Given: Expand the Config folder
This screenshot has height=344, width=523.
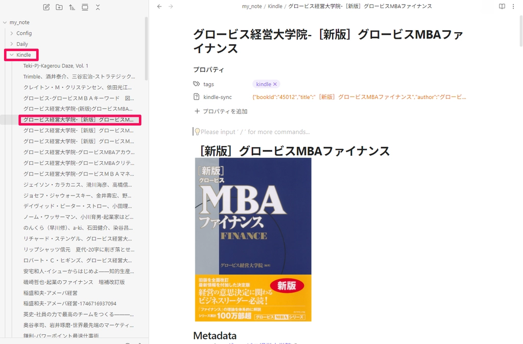Looking at the screenshot, I should (12, 33).
